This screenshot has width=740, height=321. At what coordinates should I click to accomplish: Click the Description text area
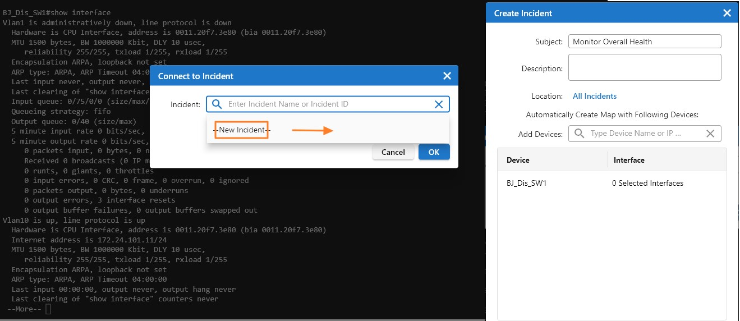coord(644,68)
